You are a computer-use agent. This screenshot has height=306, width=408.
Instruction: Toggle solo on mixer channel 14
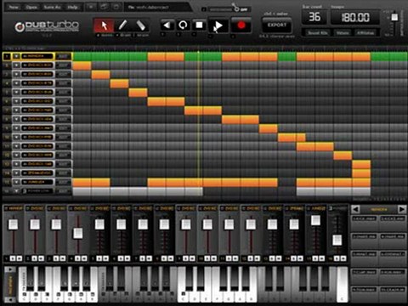point(294,258)
